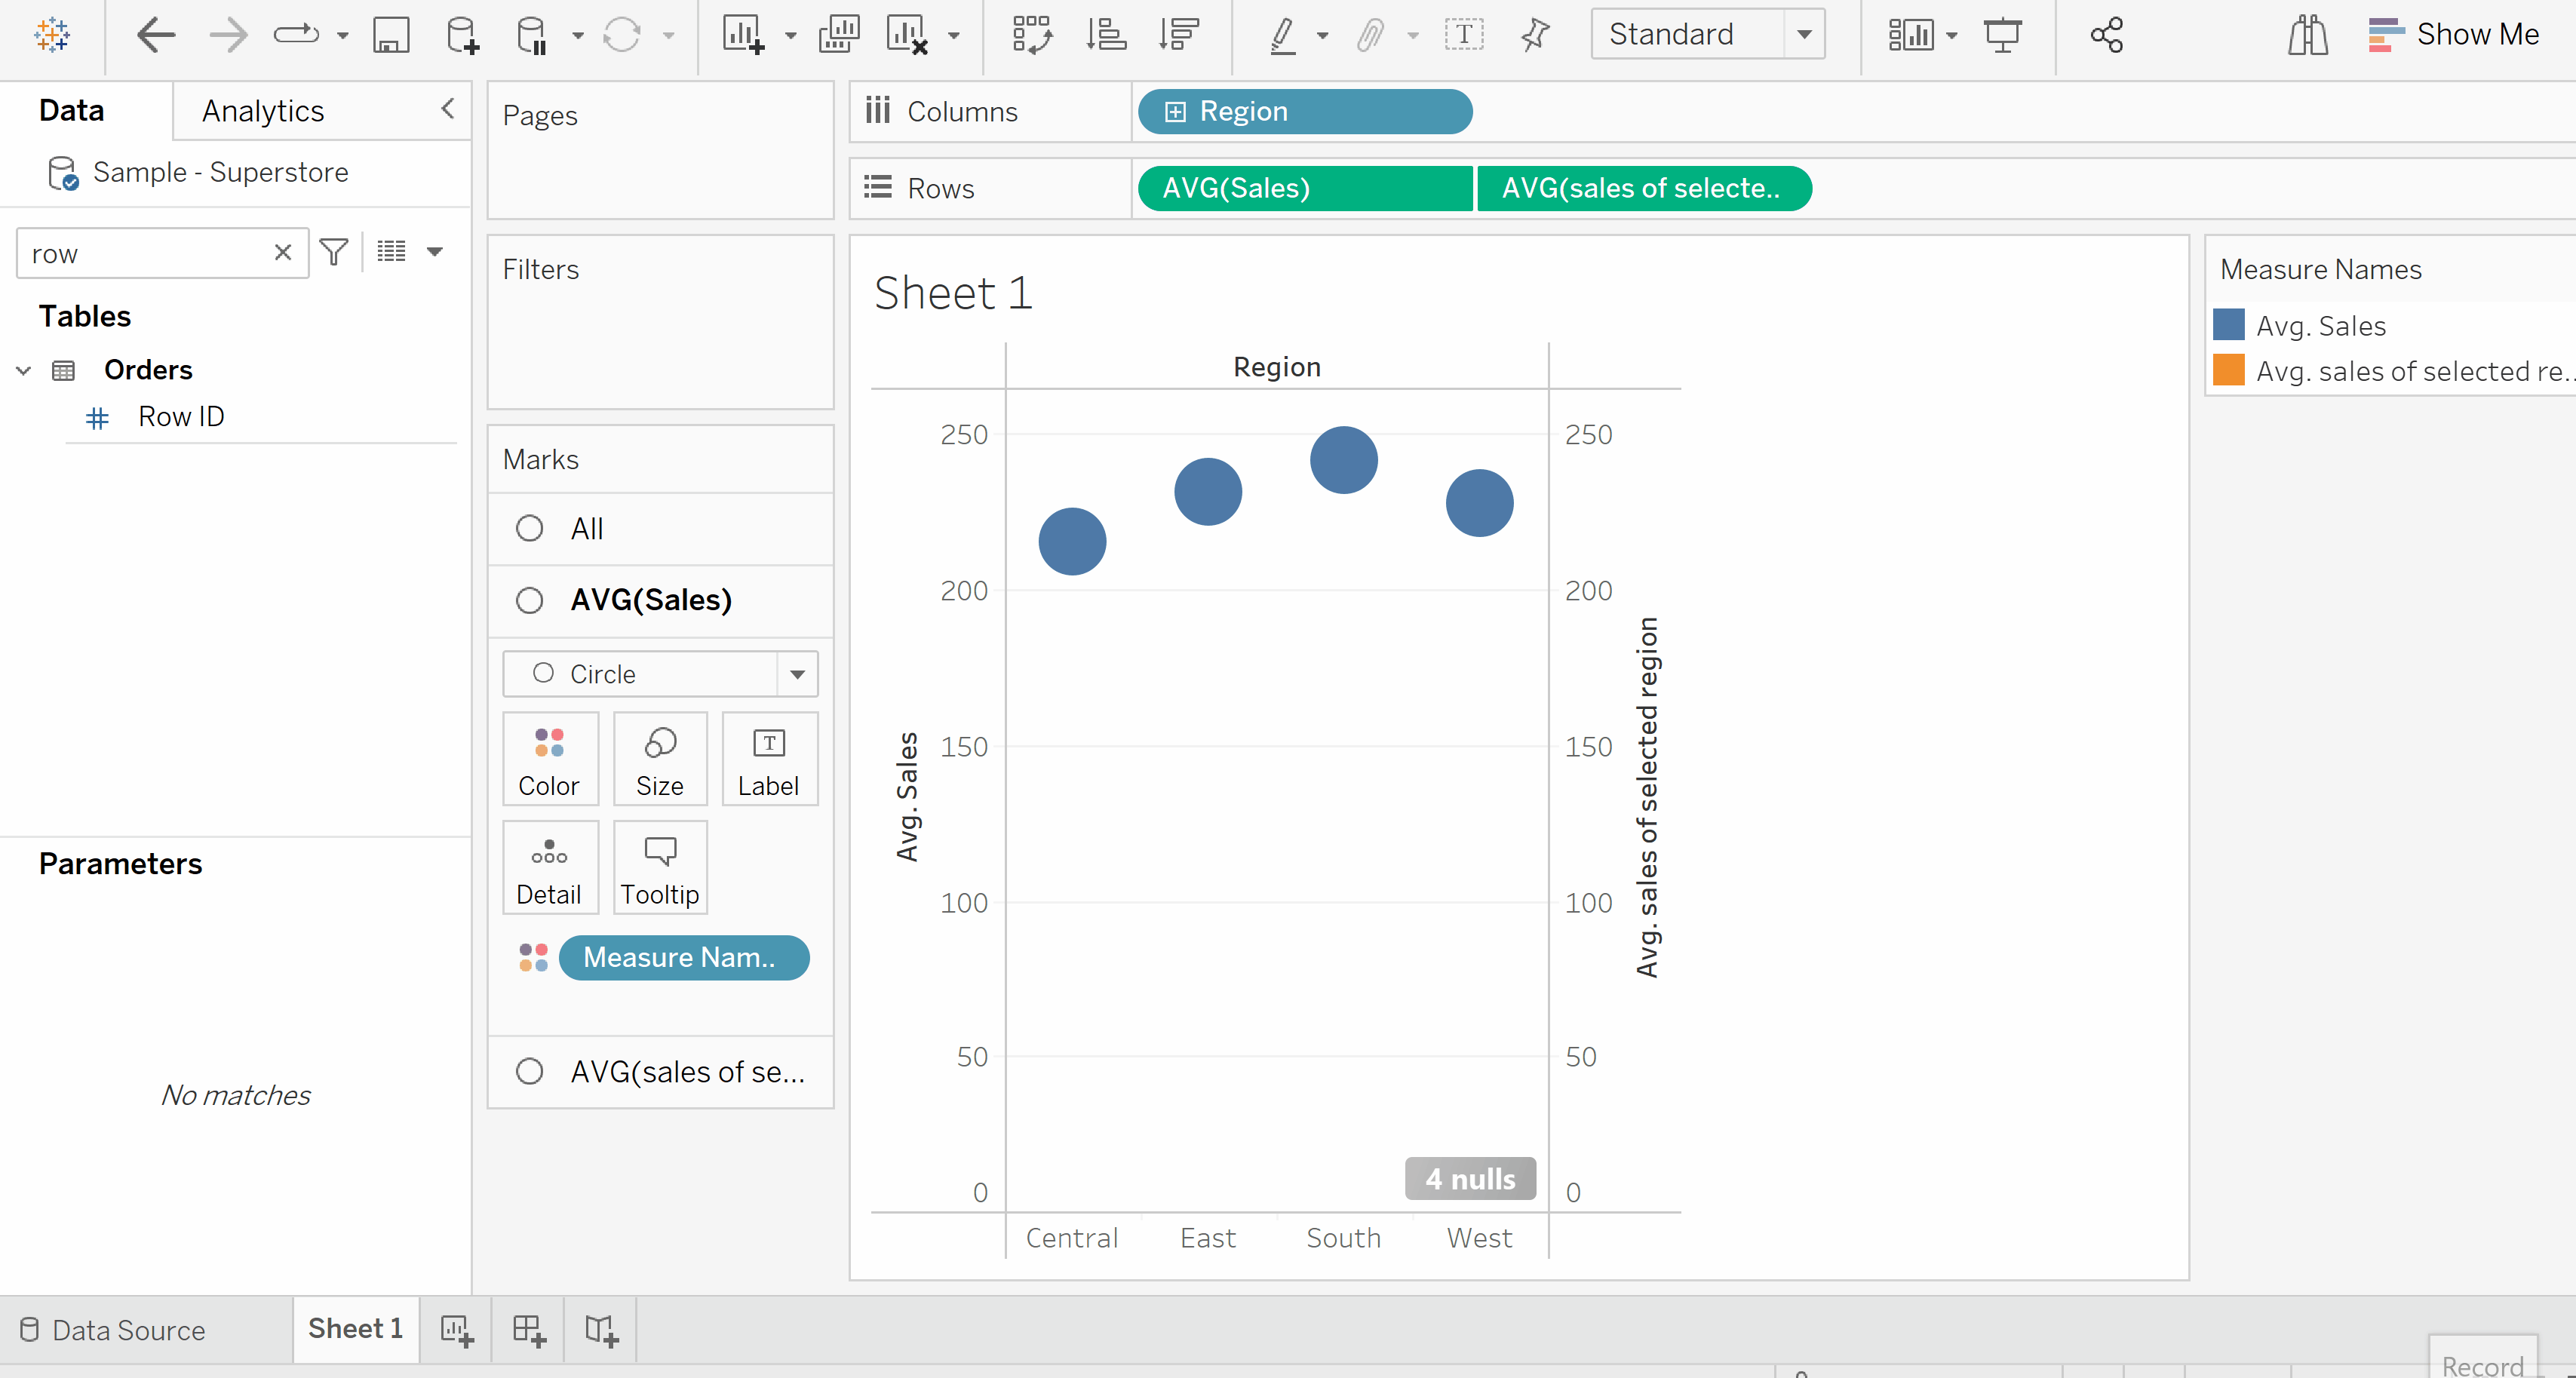Click the 4 nulls indicator
The image size is (2576, 1378).
(1469, 1179)
